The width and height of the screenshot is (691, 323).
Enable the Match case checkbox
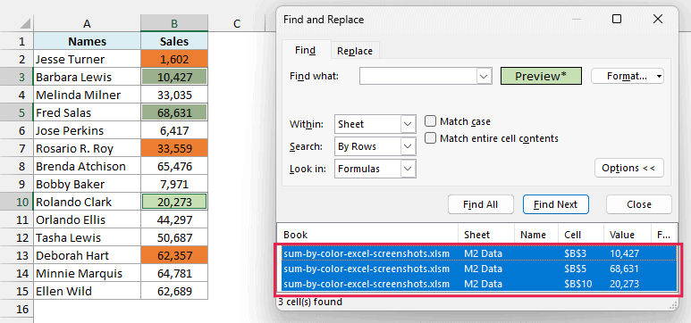point(430,121)
